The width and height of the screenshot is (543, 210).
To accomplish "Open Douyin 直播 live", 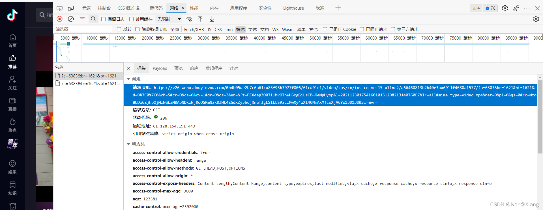I will (x=12, y=104).
